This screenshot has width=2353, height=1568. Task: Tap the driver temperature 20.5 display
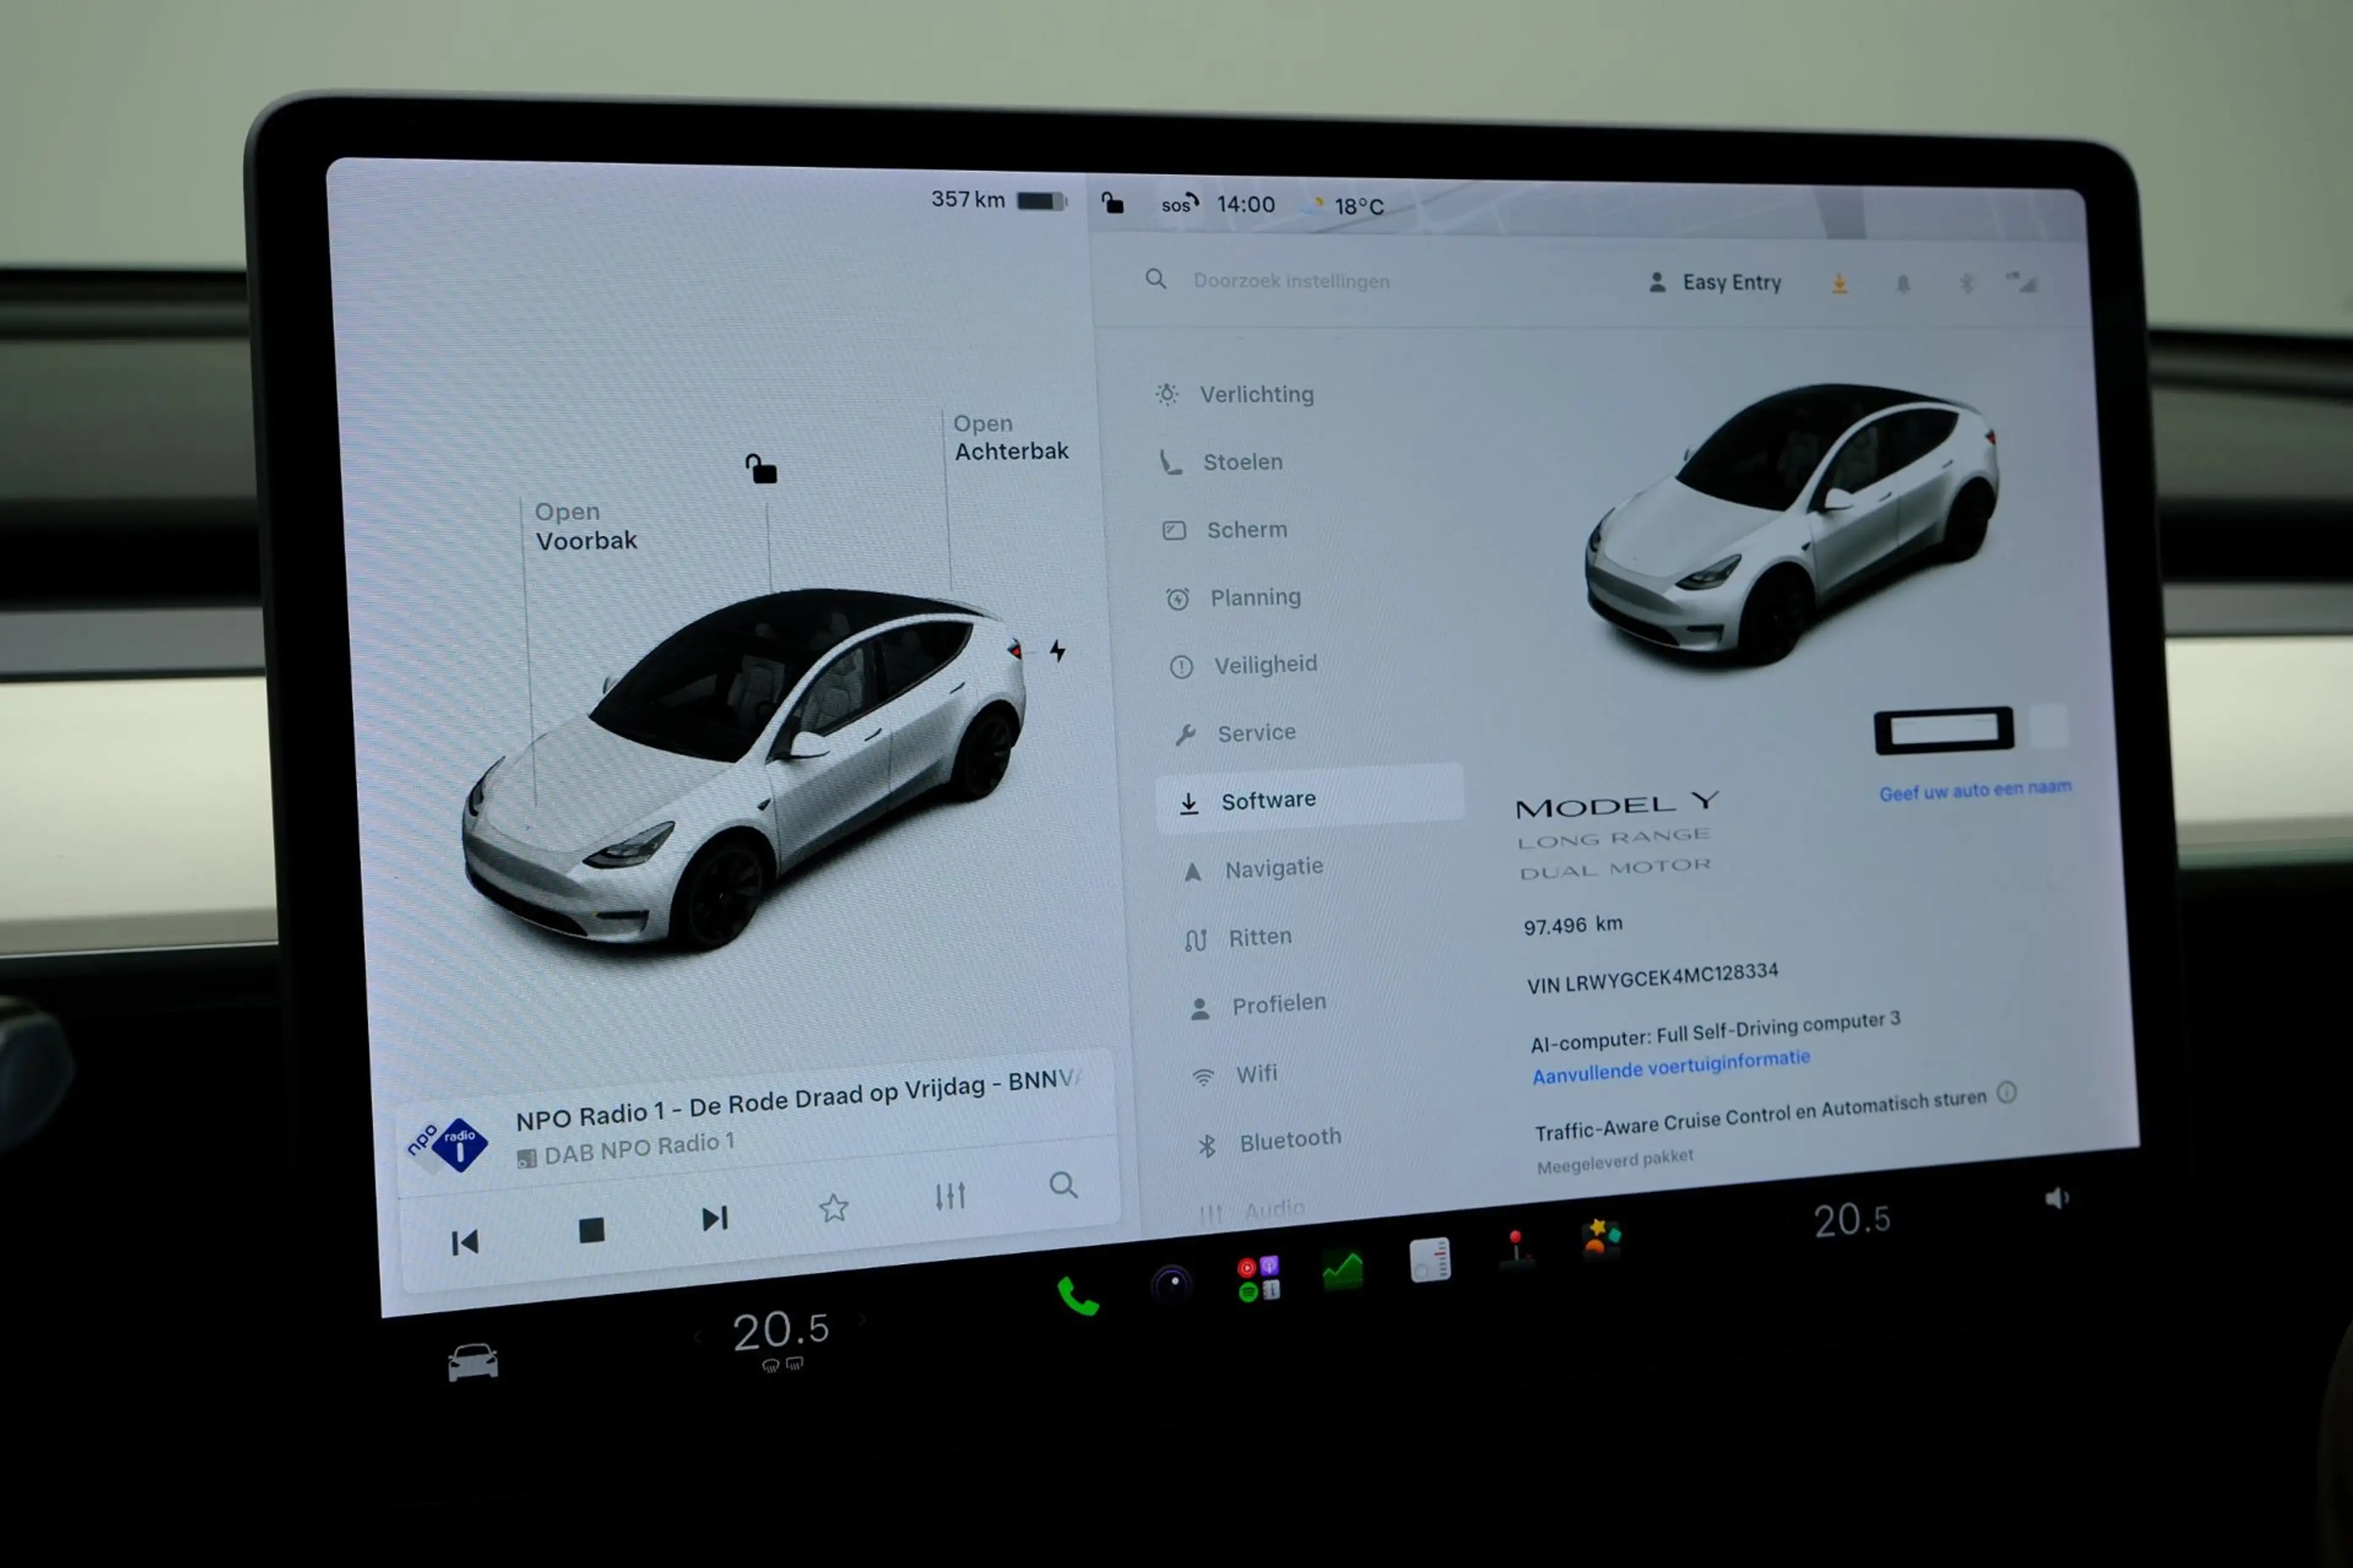[780, 1331]
